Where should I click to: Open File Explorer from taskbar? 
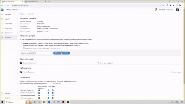coord(39,102)
